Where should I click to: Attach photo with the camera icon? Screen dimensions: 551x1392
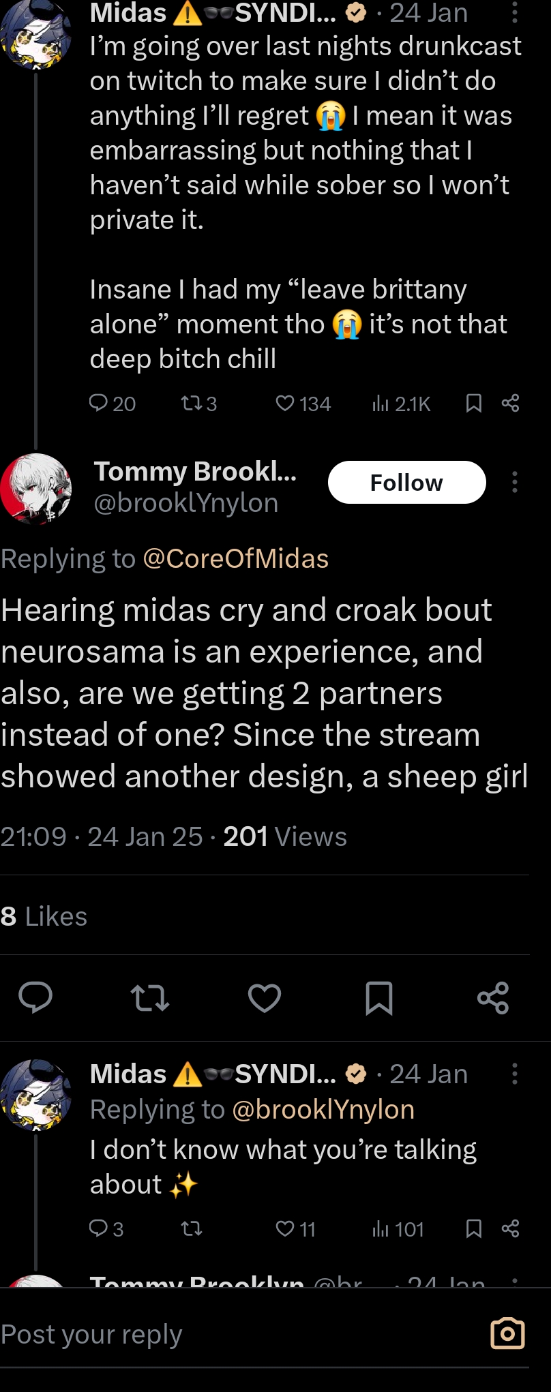pyautogui.click(x=507, y=1333)
